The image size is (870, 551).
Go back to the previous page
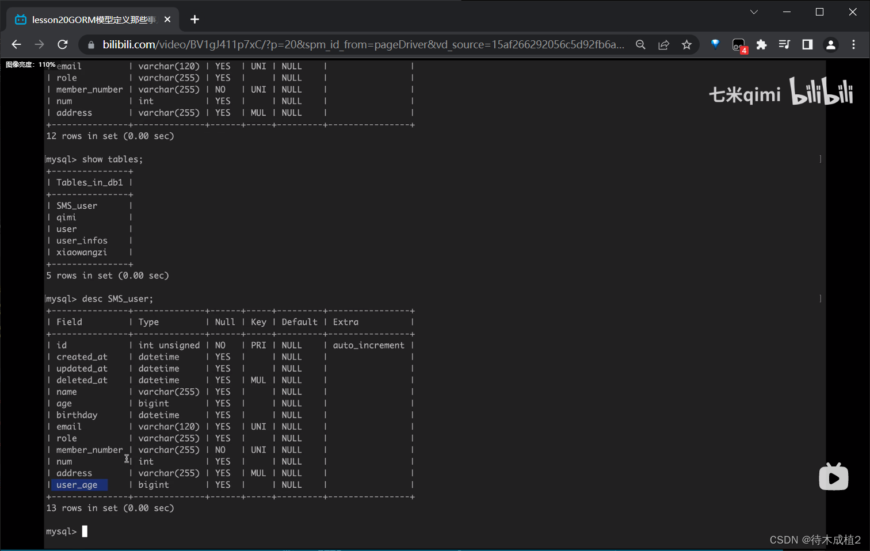coord(16,44)
